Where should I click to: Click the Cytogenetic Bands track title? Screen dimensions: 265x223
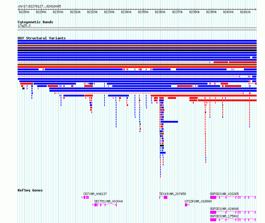coord(35,22)
